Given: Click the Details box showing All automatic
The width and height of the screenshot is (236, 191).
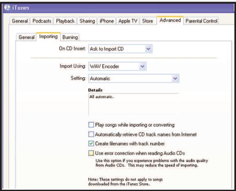Looking at the screenshot, I should tap(133, 104).
